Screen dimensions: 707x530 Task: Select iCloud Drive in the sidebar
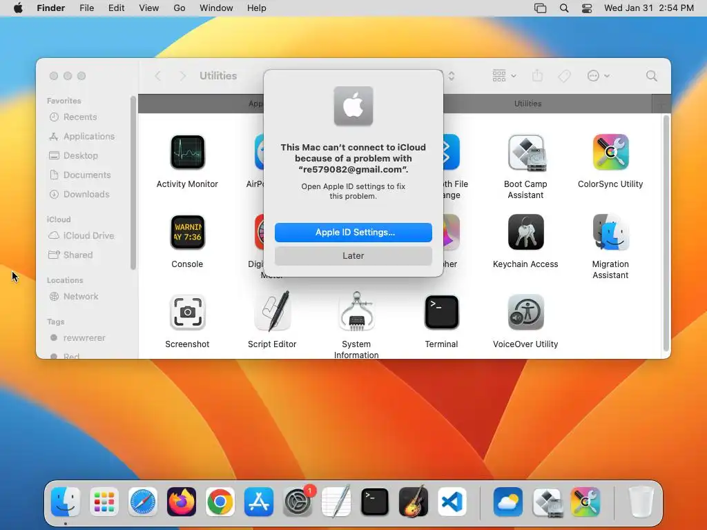coord(88,236)
